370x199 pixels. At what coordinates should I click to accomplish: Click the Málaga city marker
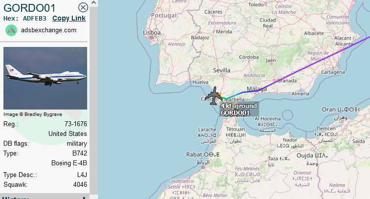(x=257, y=93)
